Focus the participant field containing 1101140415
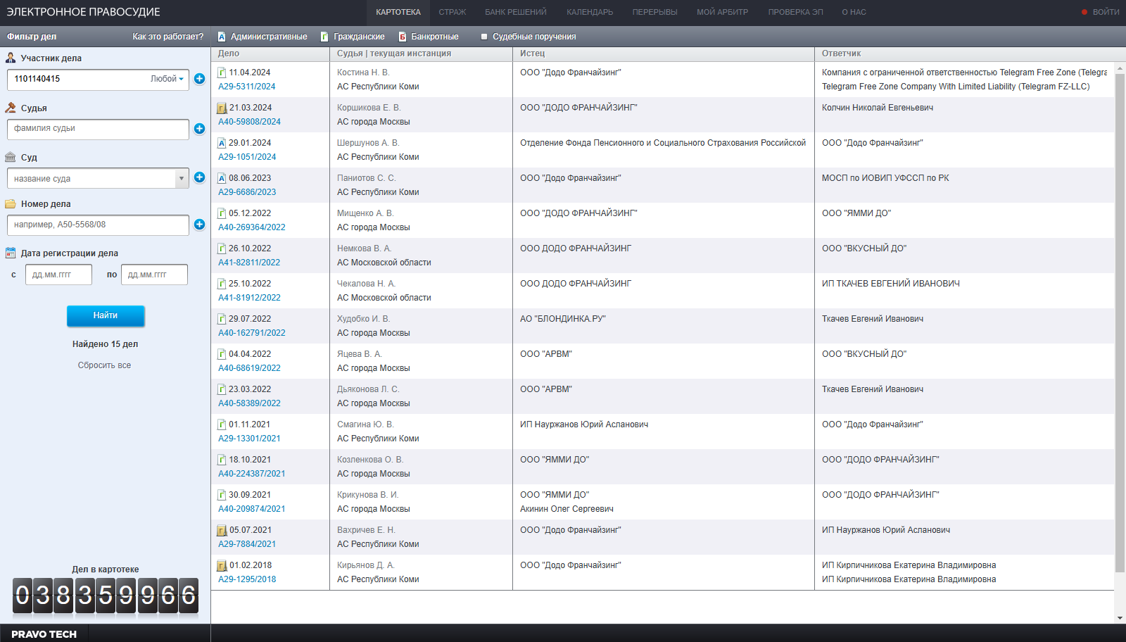This screenshot has width=1126, height=642. coord(98,80)
